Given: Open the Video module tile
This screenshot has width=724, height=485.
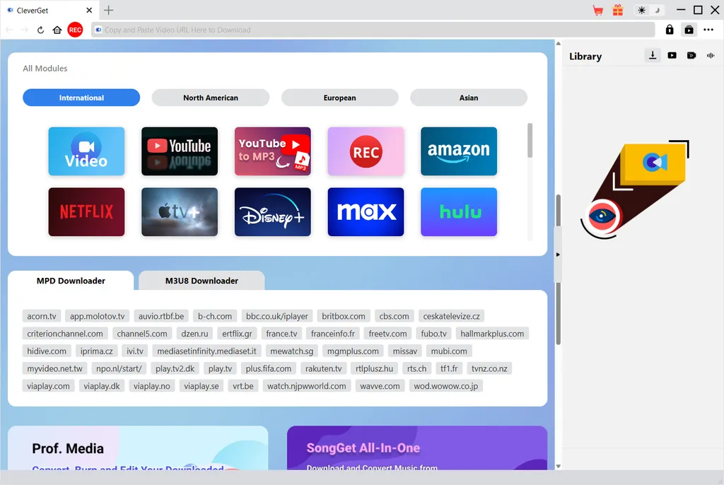Looking at the screenshot, I should point(86,151).
